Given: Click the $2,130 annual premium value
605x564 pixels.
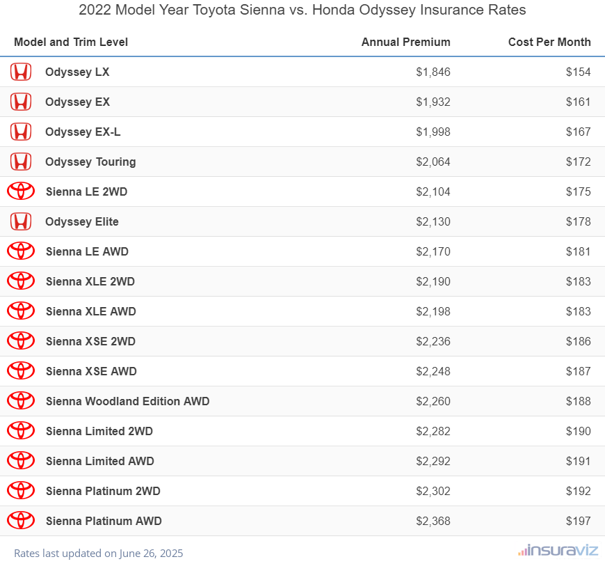Looking at the screenshot, I should [x=433, y=221].
